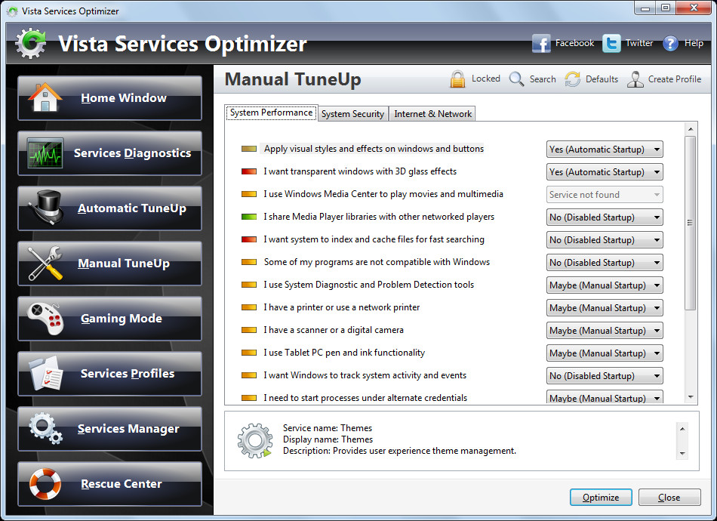Click the gears Services Manager icon
The width and height of the screenshot is (717, 521).
45,429
